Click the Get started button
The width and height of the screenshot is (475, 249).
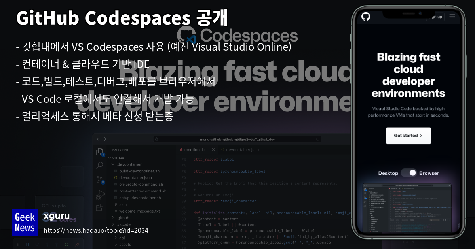pyautogui.click(x=408, y=136)
